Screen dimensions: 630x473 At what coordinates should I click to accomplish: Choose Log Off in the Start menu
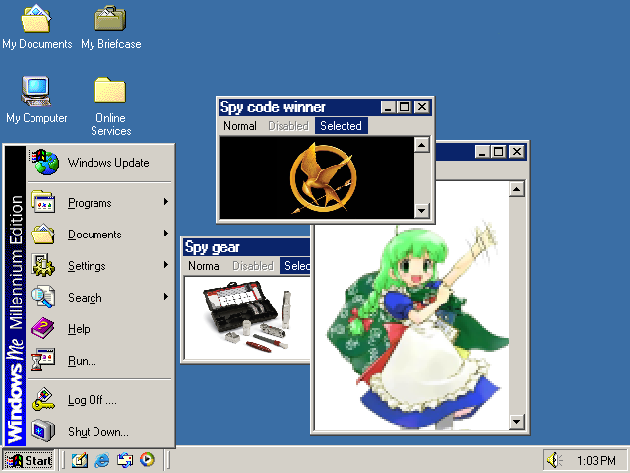click(100, 400)
